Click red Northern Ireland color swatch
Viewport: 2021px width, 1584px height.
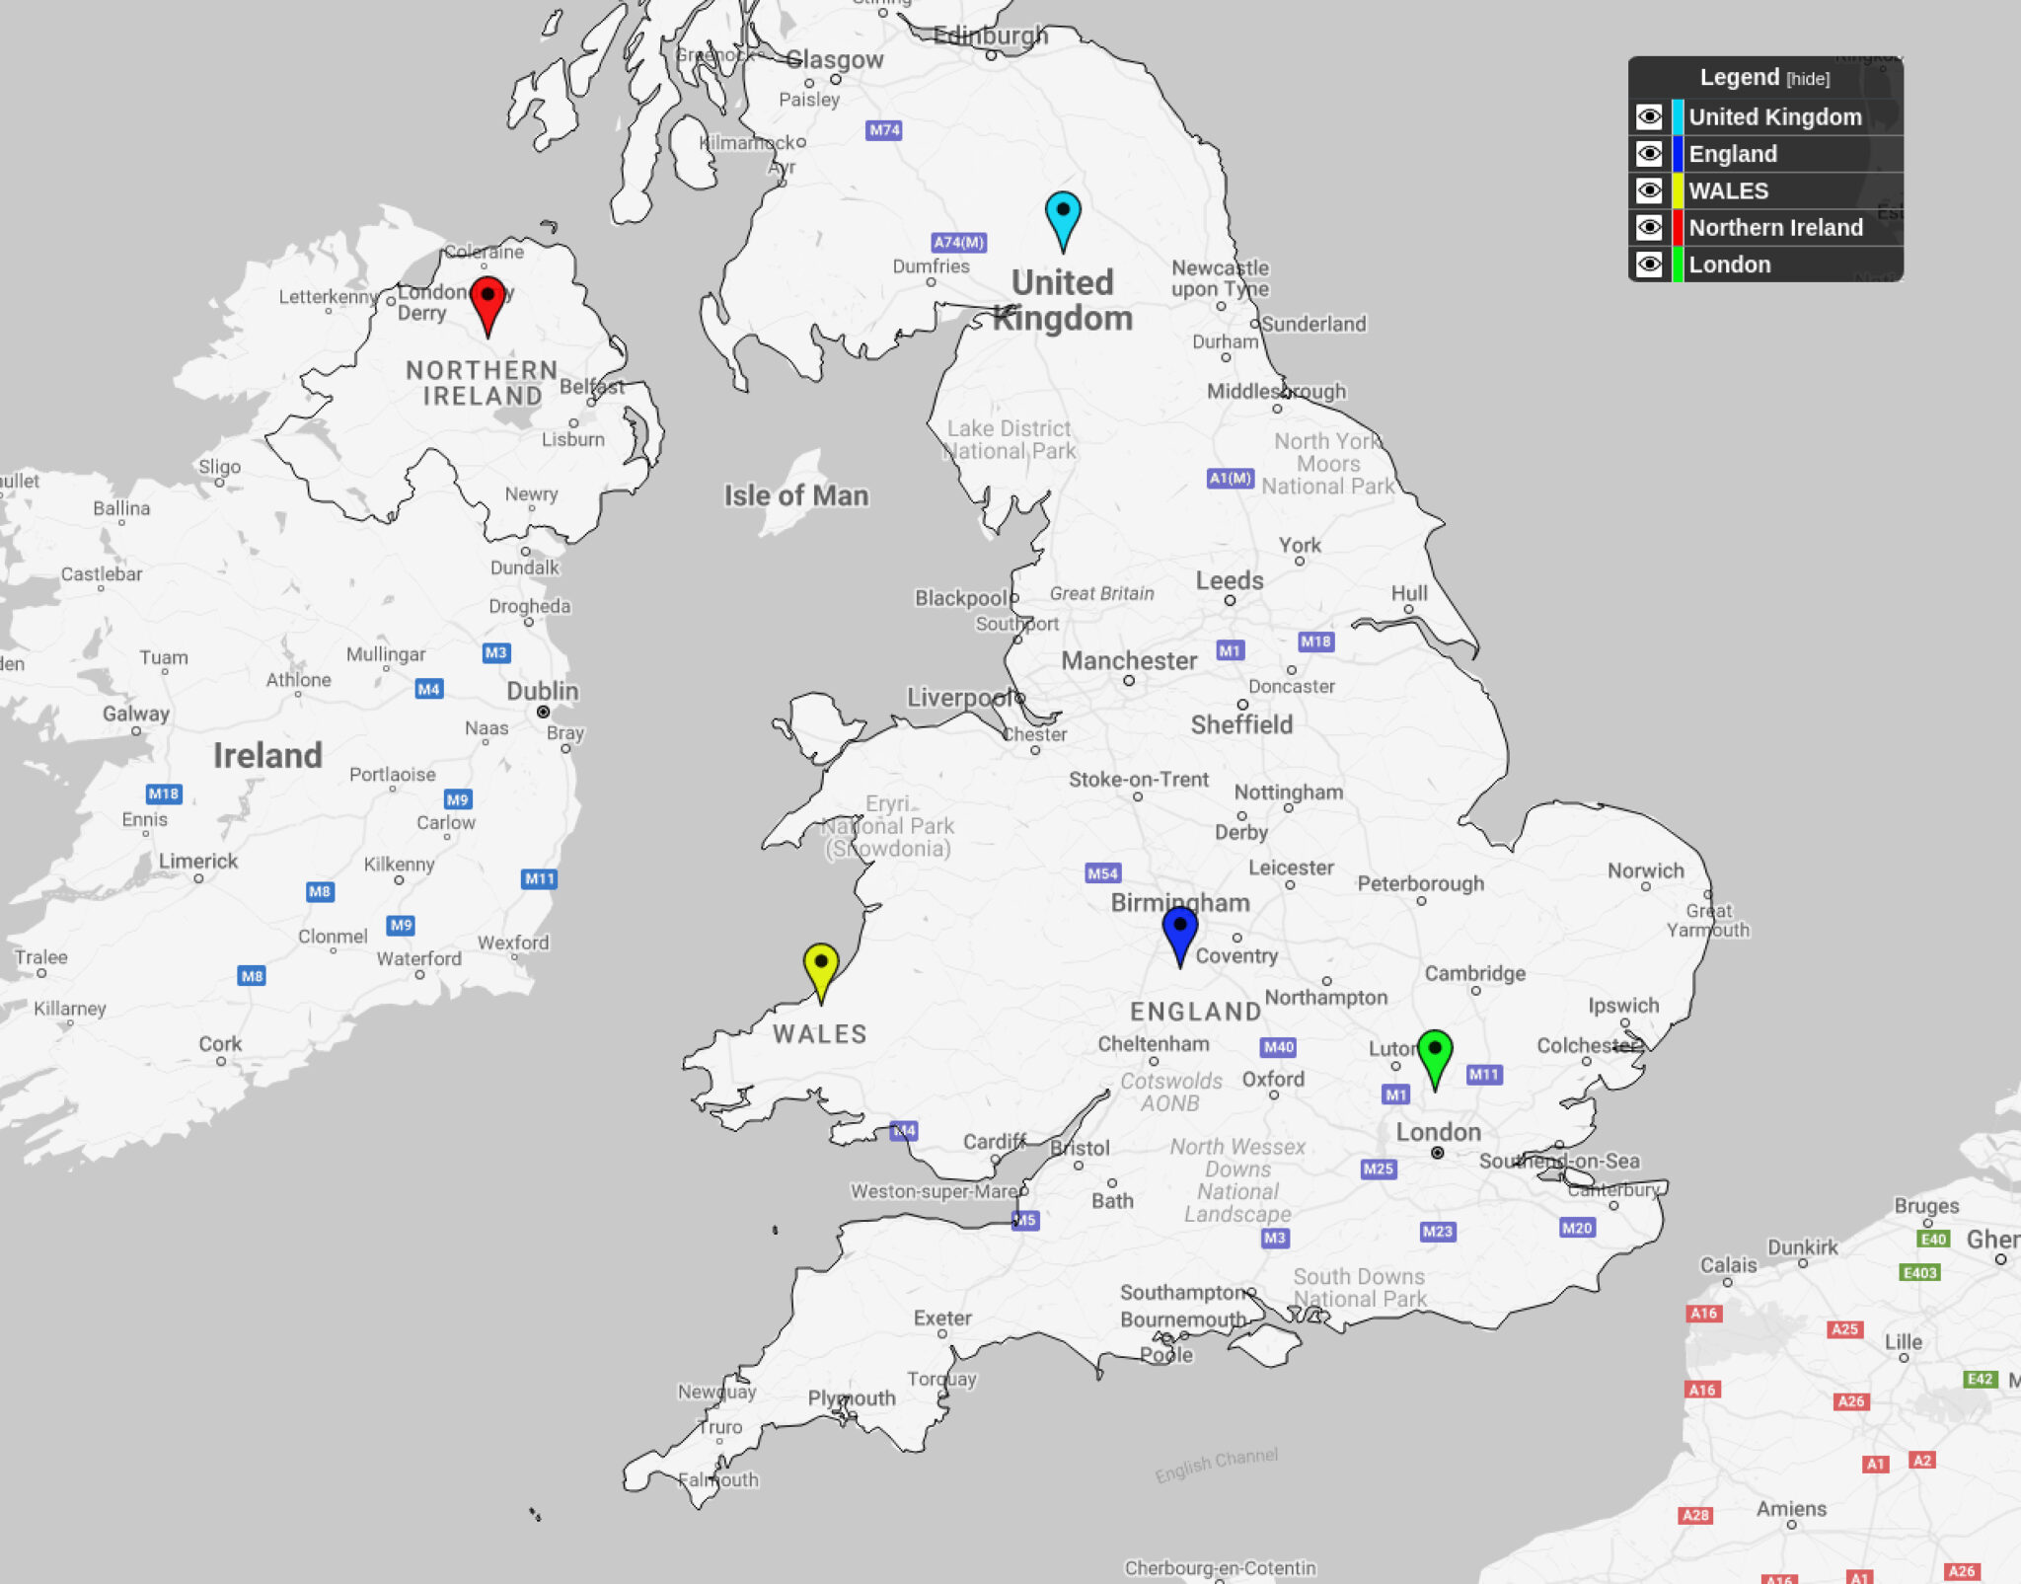tap(1678, 228)
